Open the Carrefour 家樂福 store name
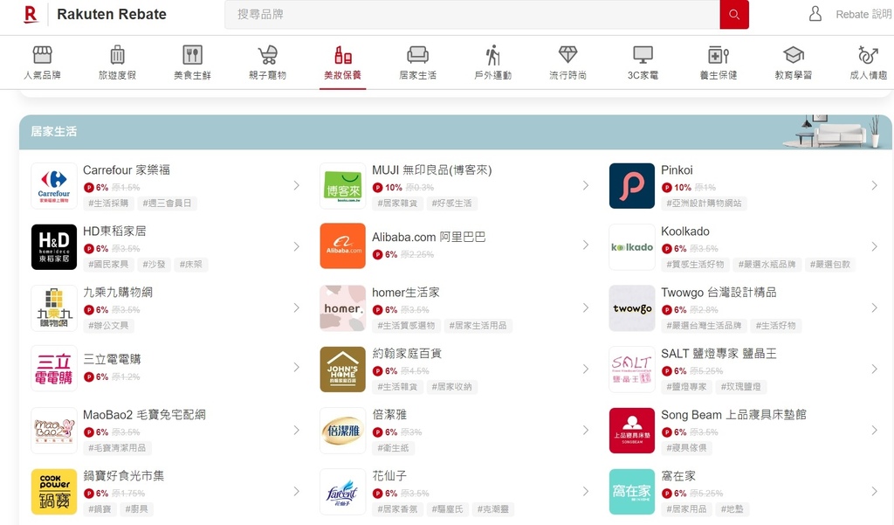 (x=127, y=170)
